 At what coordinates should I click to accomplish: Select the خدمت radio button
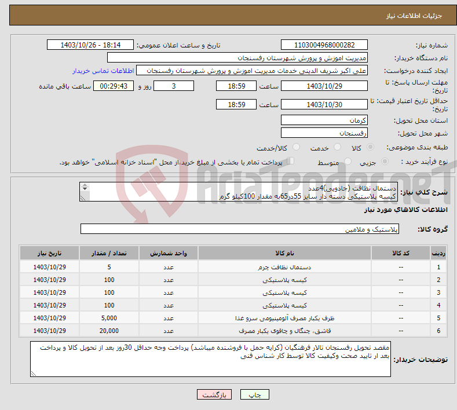coord(337,147)
